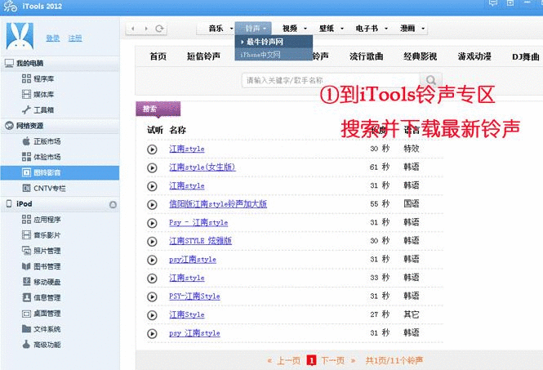543x370 pixels.
Task: Click the back navigation arrow
Action: click(133, 29)
